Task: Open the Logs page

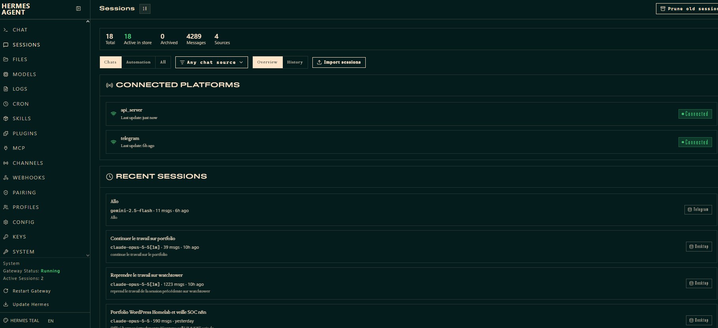Action: 20,89
